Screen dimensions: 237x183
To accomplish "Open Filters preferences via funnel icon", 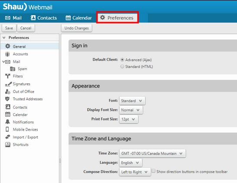I will click(7, 76).
